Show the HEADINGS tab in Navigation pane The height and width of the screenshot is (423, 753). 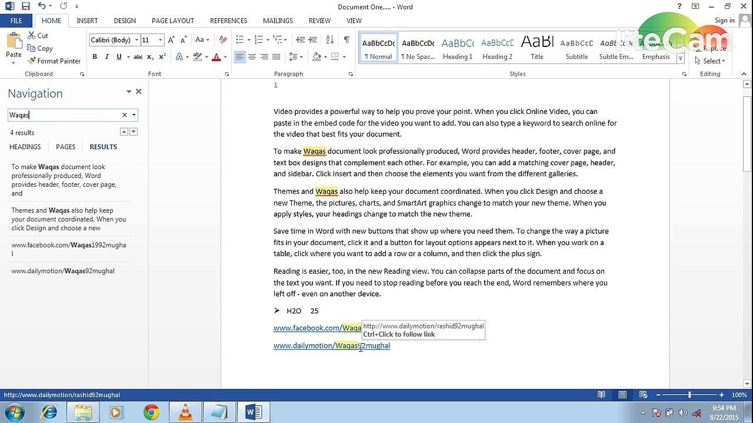25,147
